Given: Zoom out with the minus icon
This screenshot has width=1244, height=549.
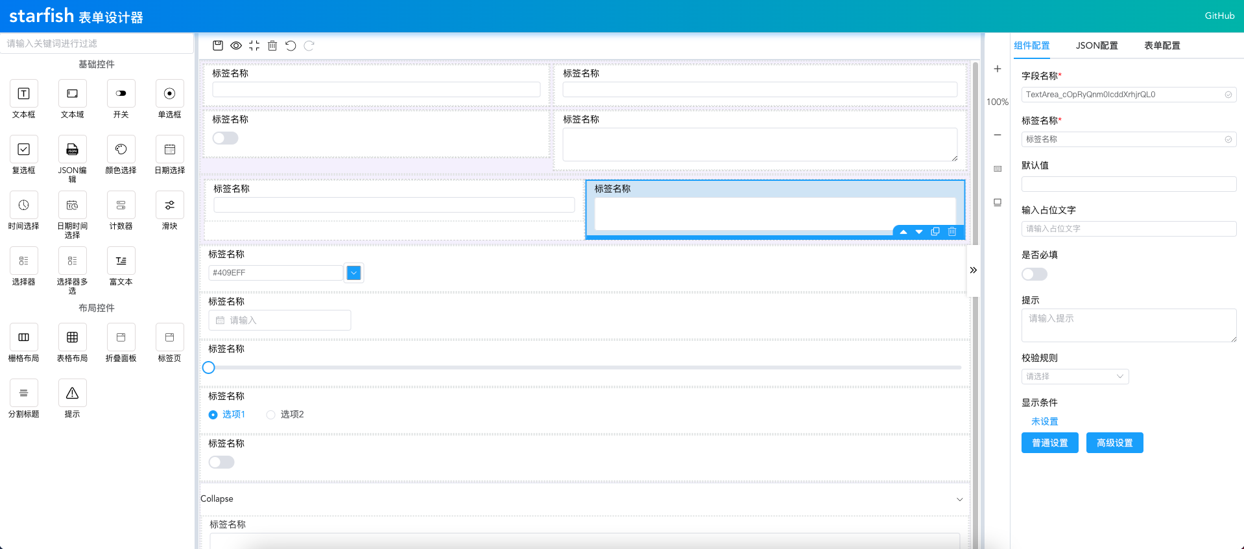Looking at the screenshot, I should (998, 135).
